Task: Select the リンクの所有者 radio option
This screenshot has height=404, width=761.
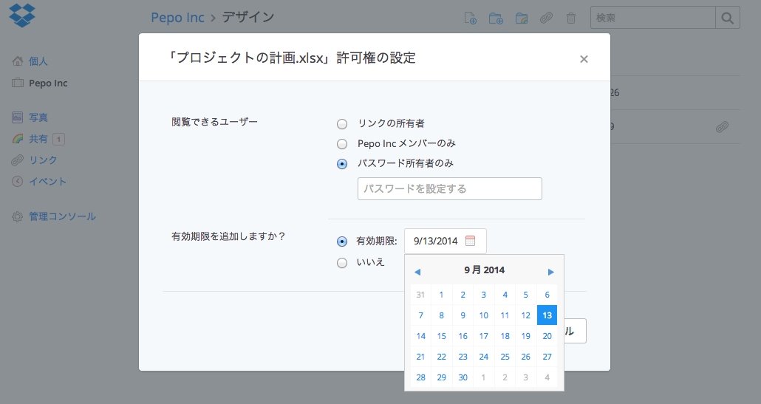Action: tap(342, 124)
